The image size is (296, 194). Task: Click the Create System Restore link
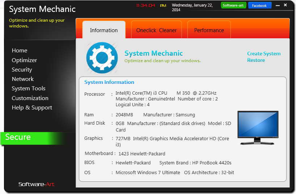[264, 57]
